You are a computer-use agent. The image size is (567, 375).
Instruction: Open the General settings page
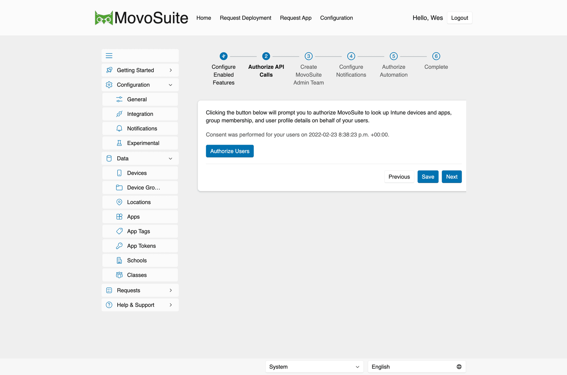(x=140, y=99)
